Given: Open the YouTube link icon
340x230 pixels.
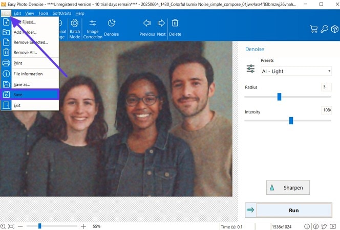Looking at the screenshot, I should pos(333,226).
